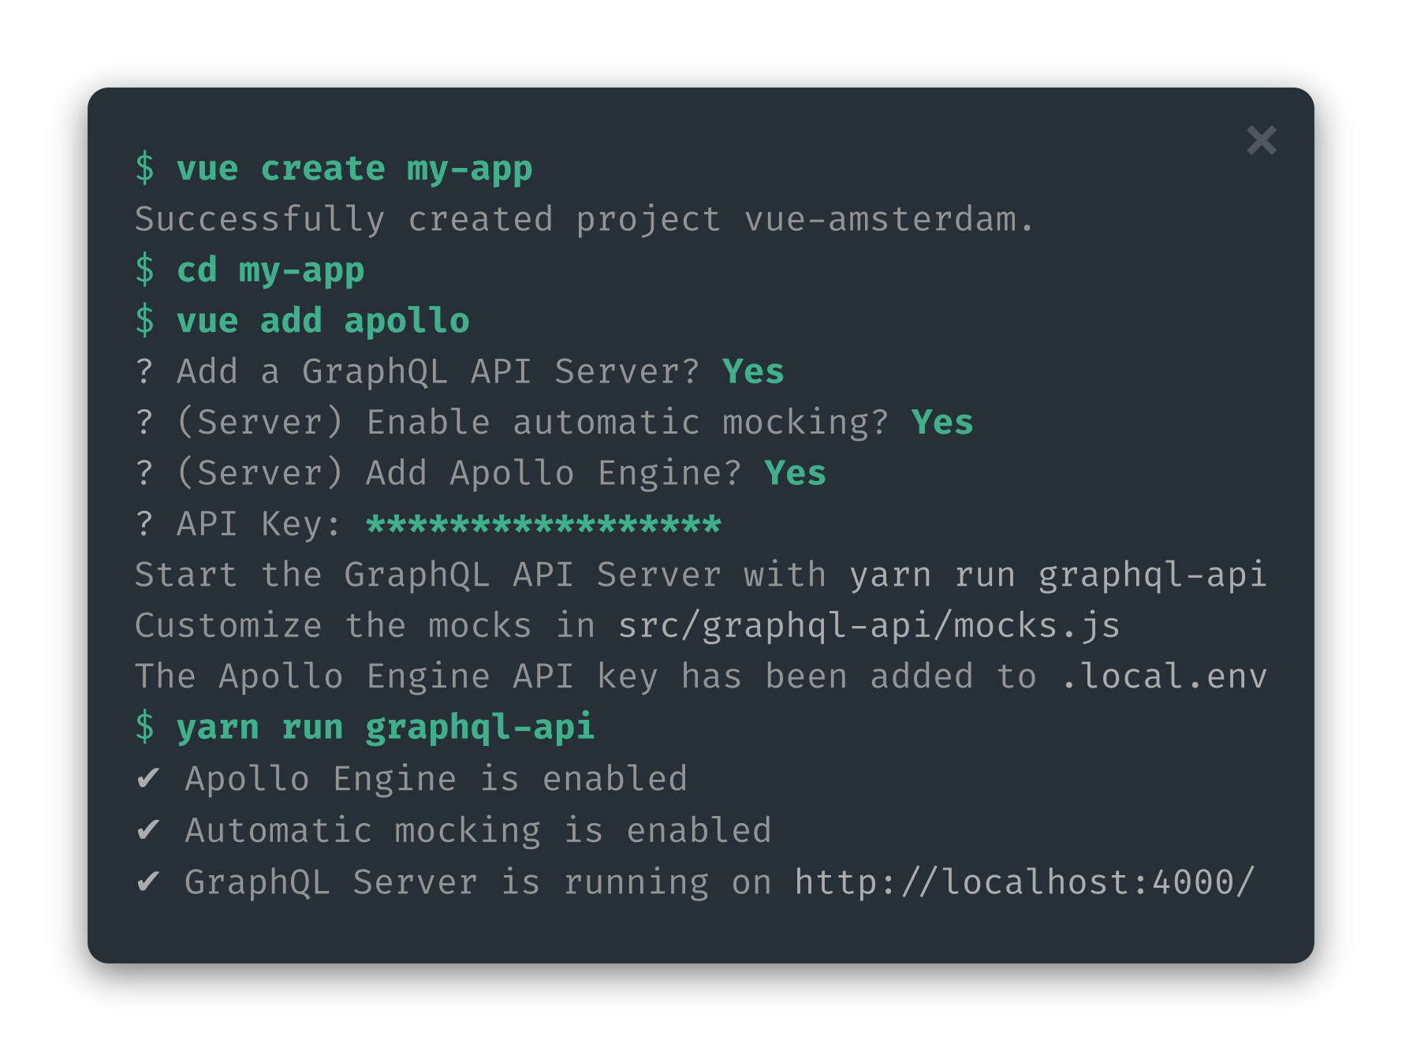Select the Yes answer for Apollo Engine

click(795, 473)
